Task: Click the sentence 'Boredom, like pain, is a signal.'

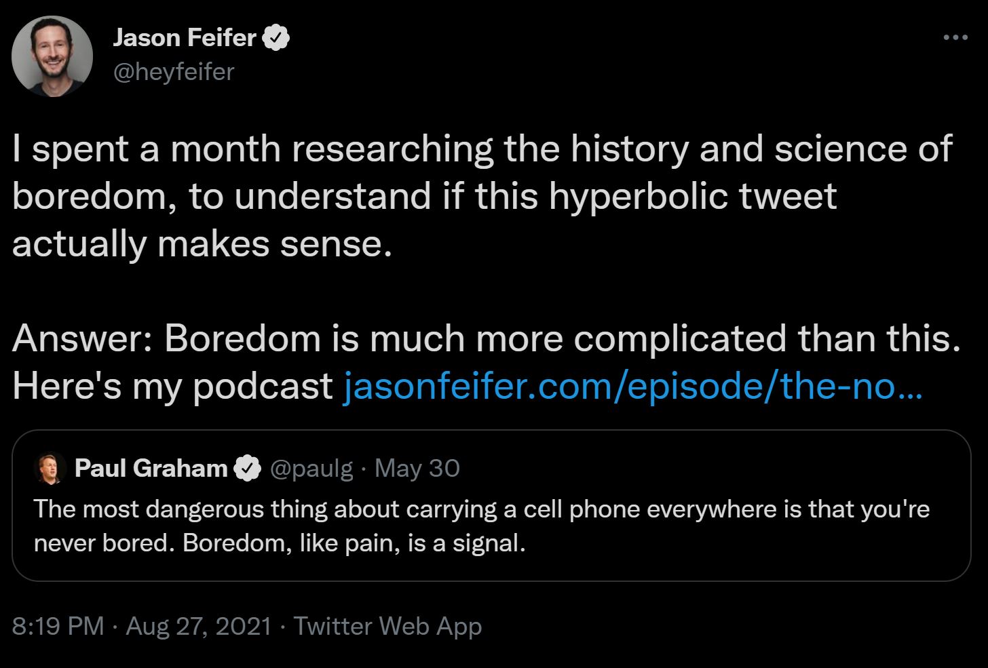Action: pos(354,544)
